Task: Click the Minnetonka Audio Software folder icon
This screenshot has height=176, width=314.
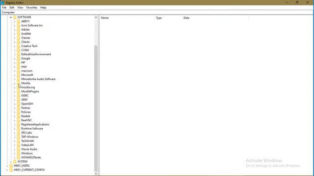Action: (x=19, y=79)
